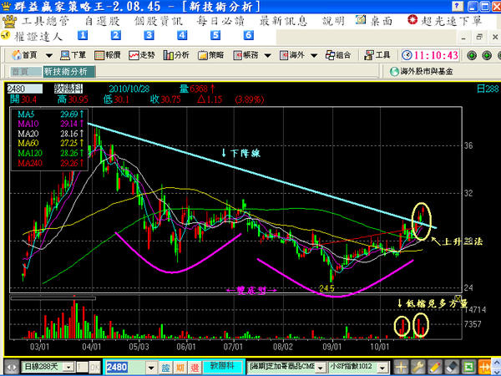Screen dimensions: 501x376
Task: Open the 說明 help menu
Action: point(333,22)
